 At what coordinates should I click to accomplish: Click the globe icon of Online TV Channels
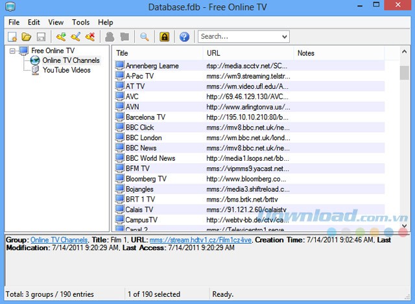click(x=35, y=60)
